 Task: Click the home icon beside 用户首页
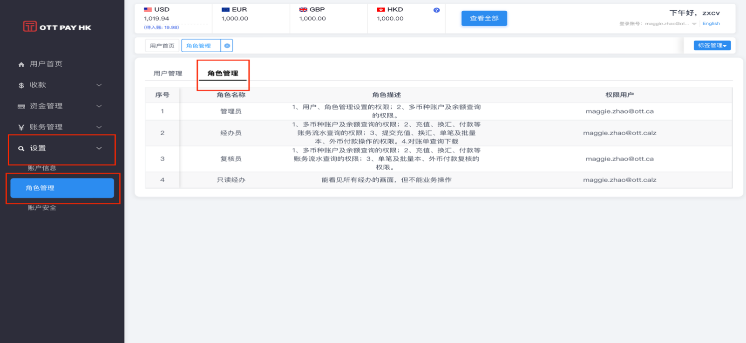click(21, 64)
